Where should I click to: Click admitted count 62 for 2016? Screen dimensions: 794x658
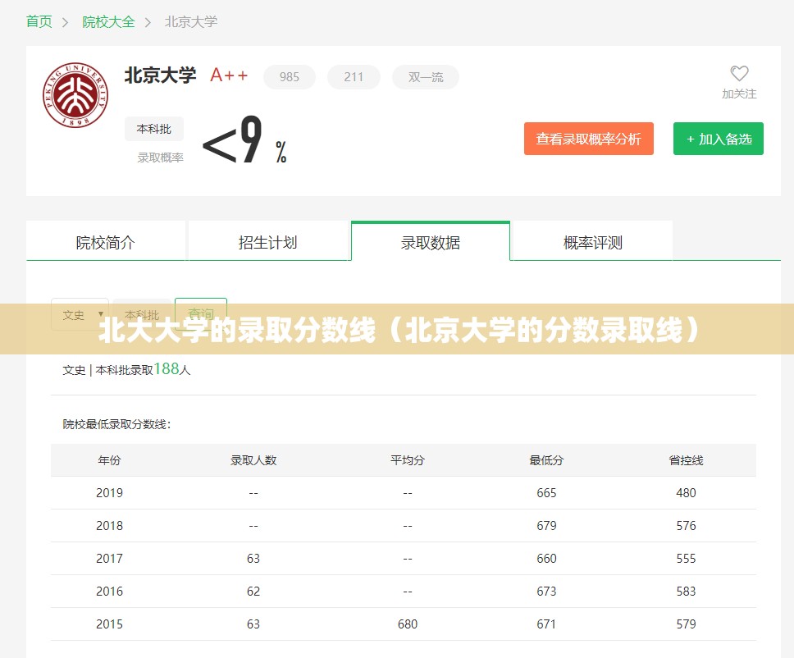tap(253, 592)
